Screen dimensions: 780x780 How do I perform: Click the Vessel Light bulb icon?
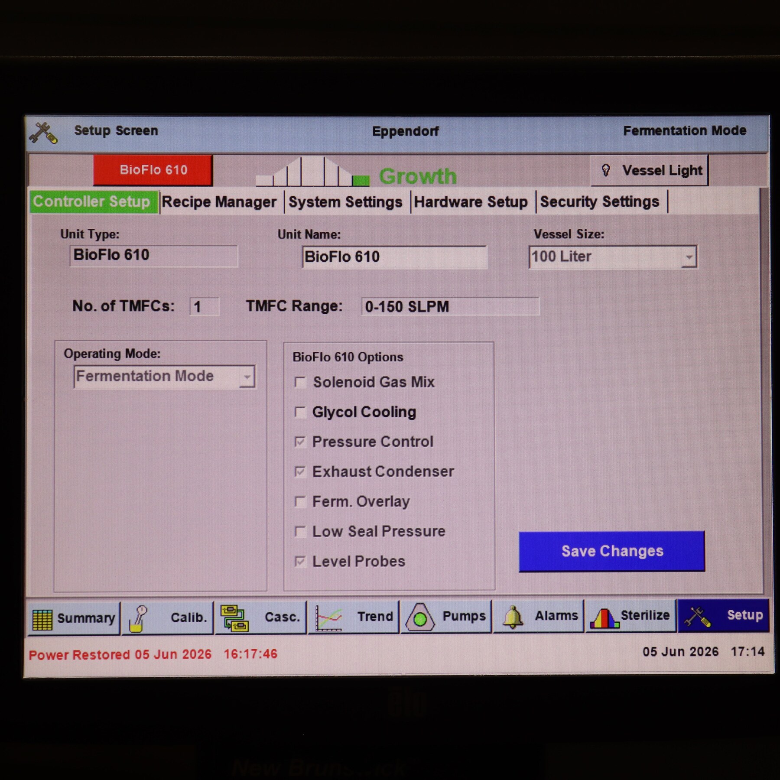[x=606, y=170]
